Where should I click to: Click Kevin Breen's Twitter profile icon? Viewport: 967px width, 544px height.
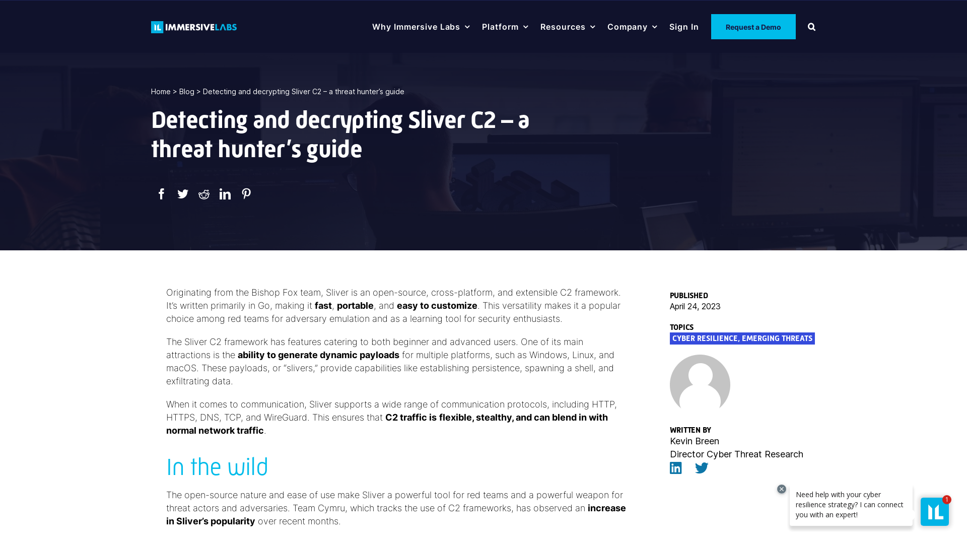702,468
